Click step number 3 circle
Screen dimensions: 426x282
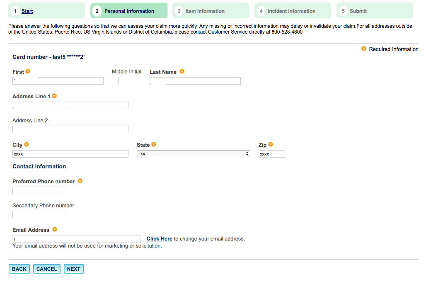179,11
